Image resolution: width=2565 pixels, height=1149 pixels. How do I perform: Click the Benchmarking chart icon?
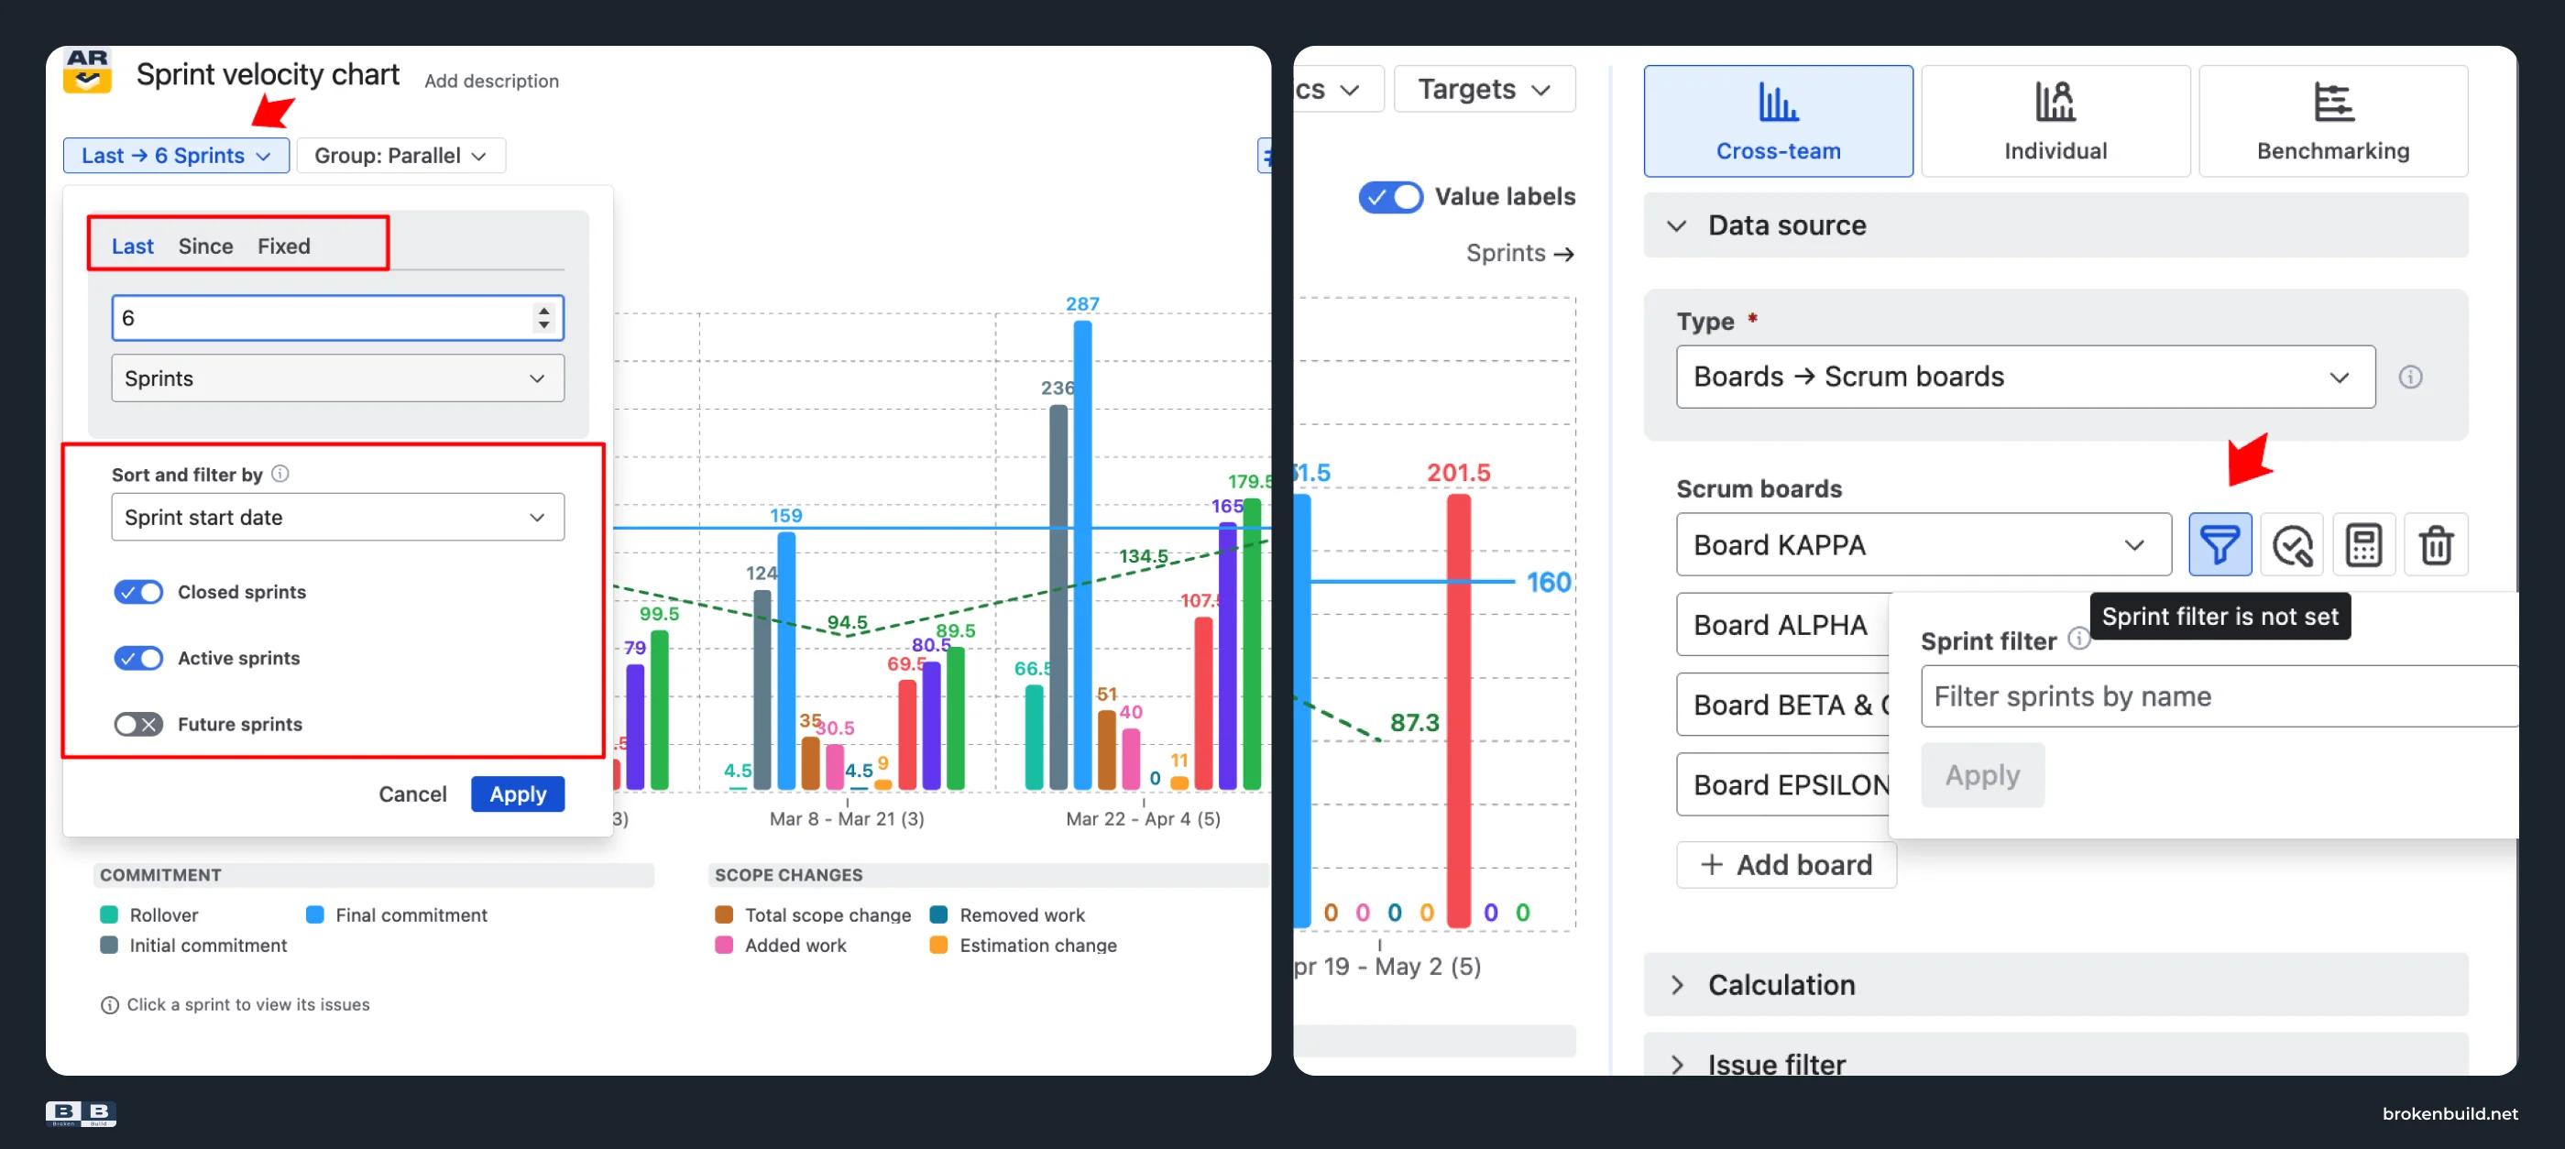(2332, 102)
